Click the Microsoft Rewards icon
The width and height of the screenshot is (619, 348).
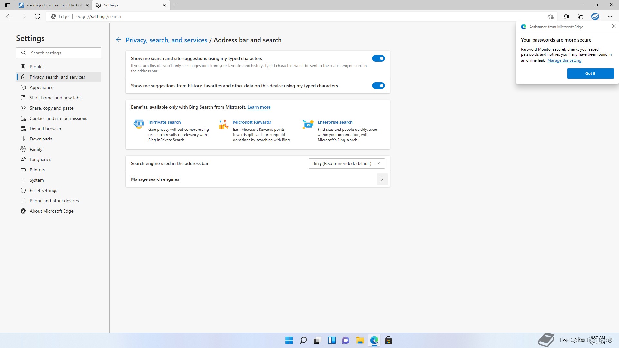(223, 124)
